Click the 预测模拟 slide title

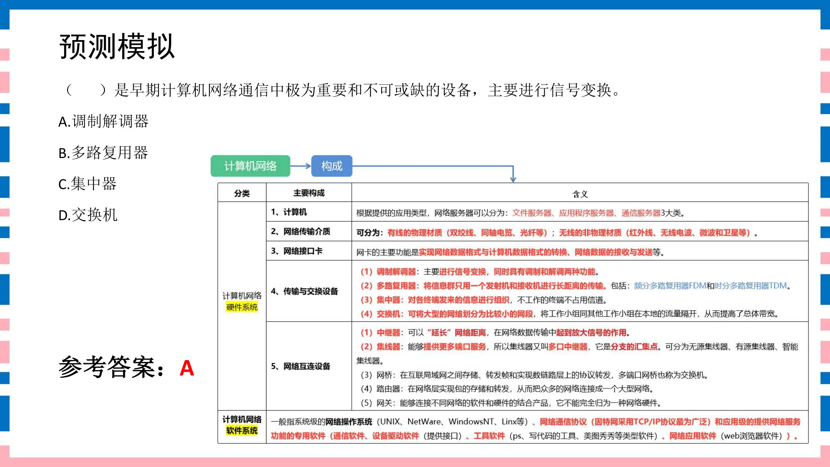[117, 47]
